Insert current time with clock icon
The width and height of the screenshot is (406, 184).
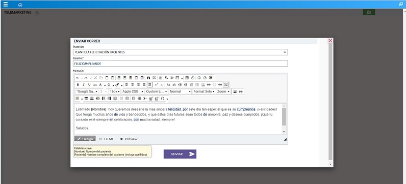point(193,78)
